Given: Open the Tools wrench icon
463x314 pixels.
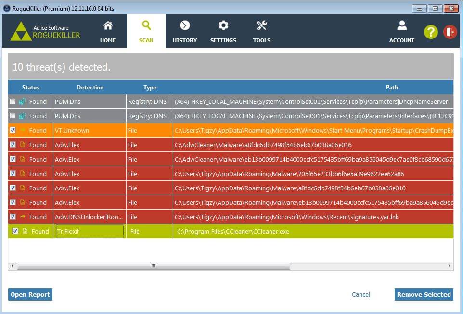Looking at the screenshot, I should click(262, 26).
